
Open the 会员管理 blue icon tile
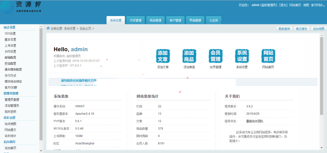215,56
